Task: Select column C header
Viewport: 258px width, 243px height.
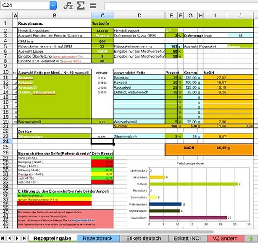Action: click(x=102, y=16)
